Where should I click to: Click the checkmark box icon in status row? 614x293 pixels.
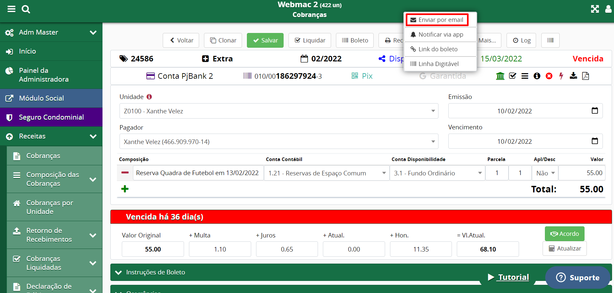[512, 76]
